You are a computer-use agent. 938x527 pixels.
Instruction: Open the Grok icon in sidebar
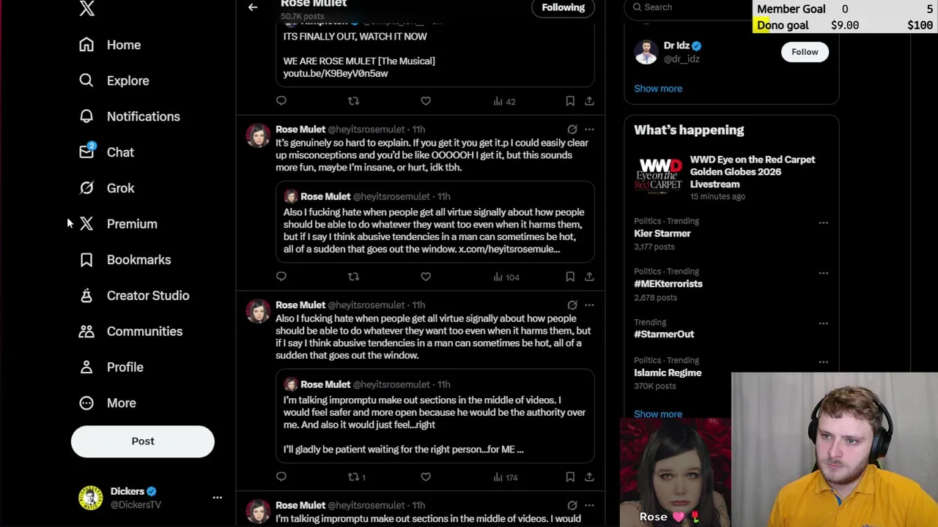pyautogui.click(x=86, y=188)
